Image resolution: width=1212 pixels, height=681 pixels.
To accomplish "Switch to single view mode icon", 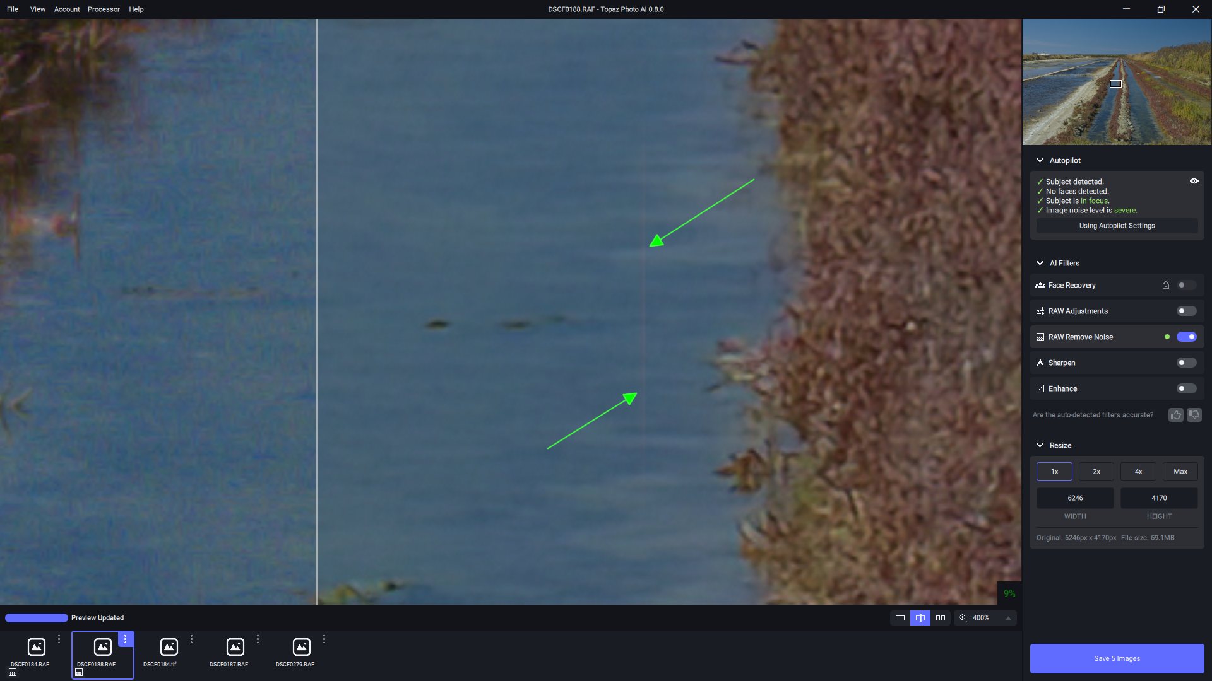I will click(x=900, y=618).
